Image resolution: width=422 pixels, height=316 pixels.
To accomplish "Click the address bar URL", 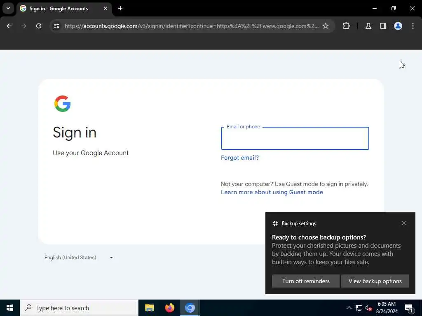I will pyautogui.click(x=191, y=26).
